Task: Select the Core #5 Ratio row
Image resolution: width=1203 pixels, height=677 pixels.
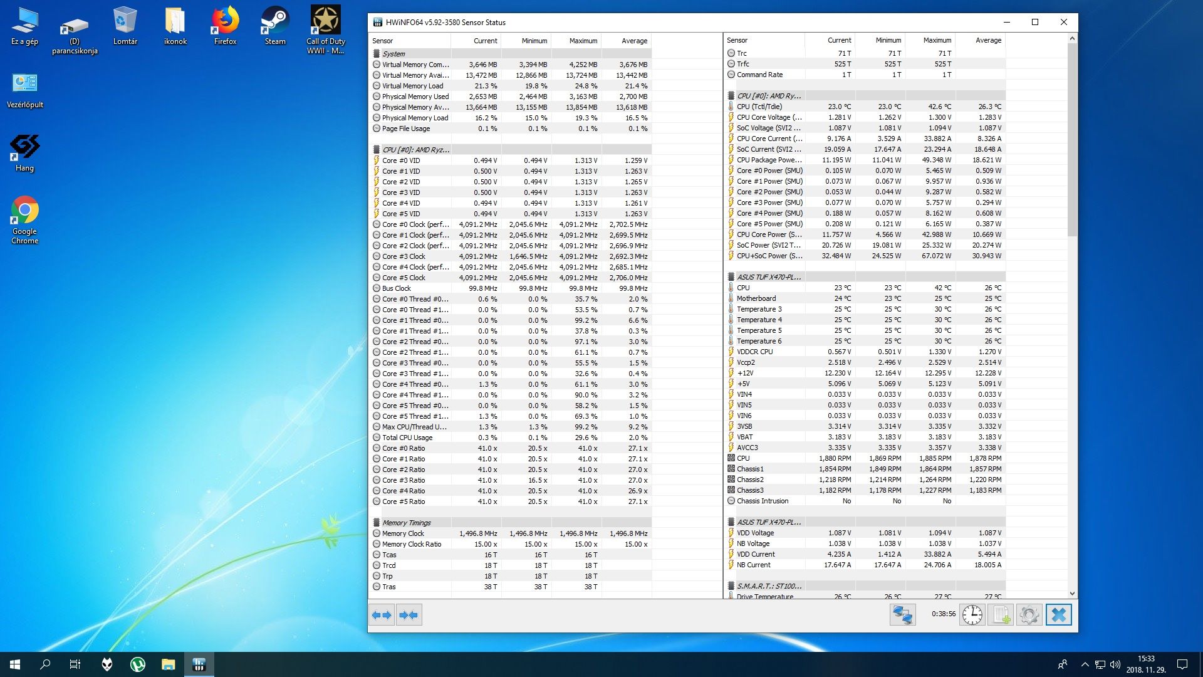Action: click(511, 501)
